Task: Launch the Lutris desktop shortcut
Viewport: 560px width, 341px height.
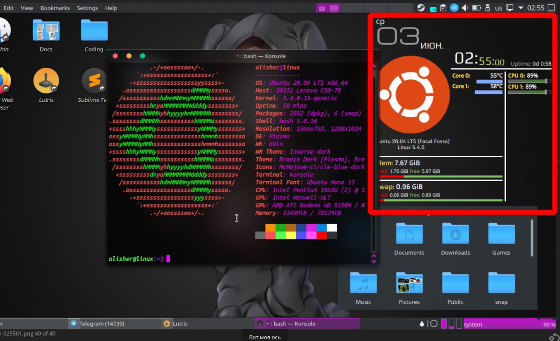Action: click(x=46, y=85)
